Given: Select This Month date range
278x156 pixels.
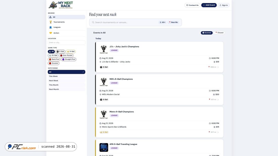Looking at the screenshot, I should (66, 85).
